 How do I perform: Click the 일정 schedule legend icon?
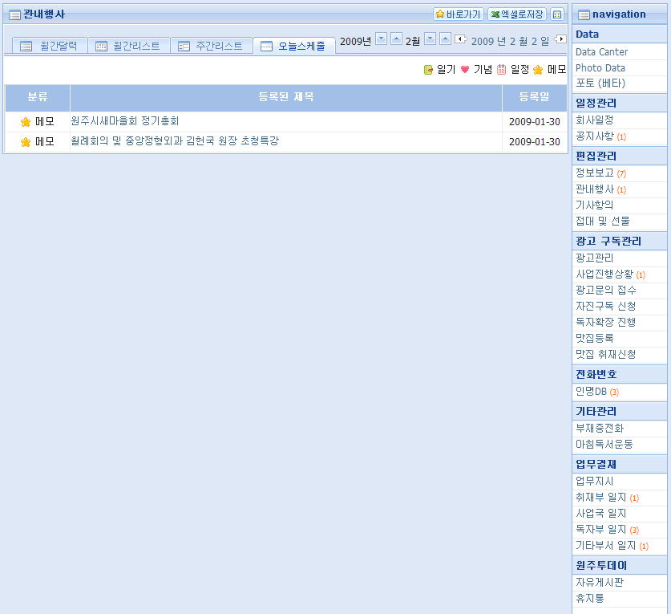[501, 70]
